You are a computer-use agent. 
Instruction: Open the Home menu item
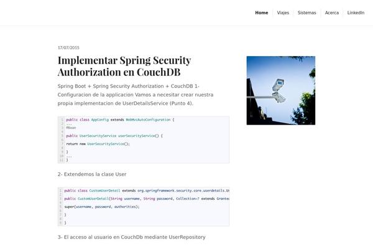coord(262,13)
